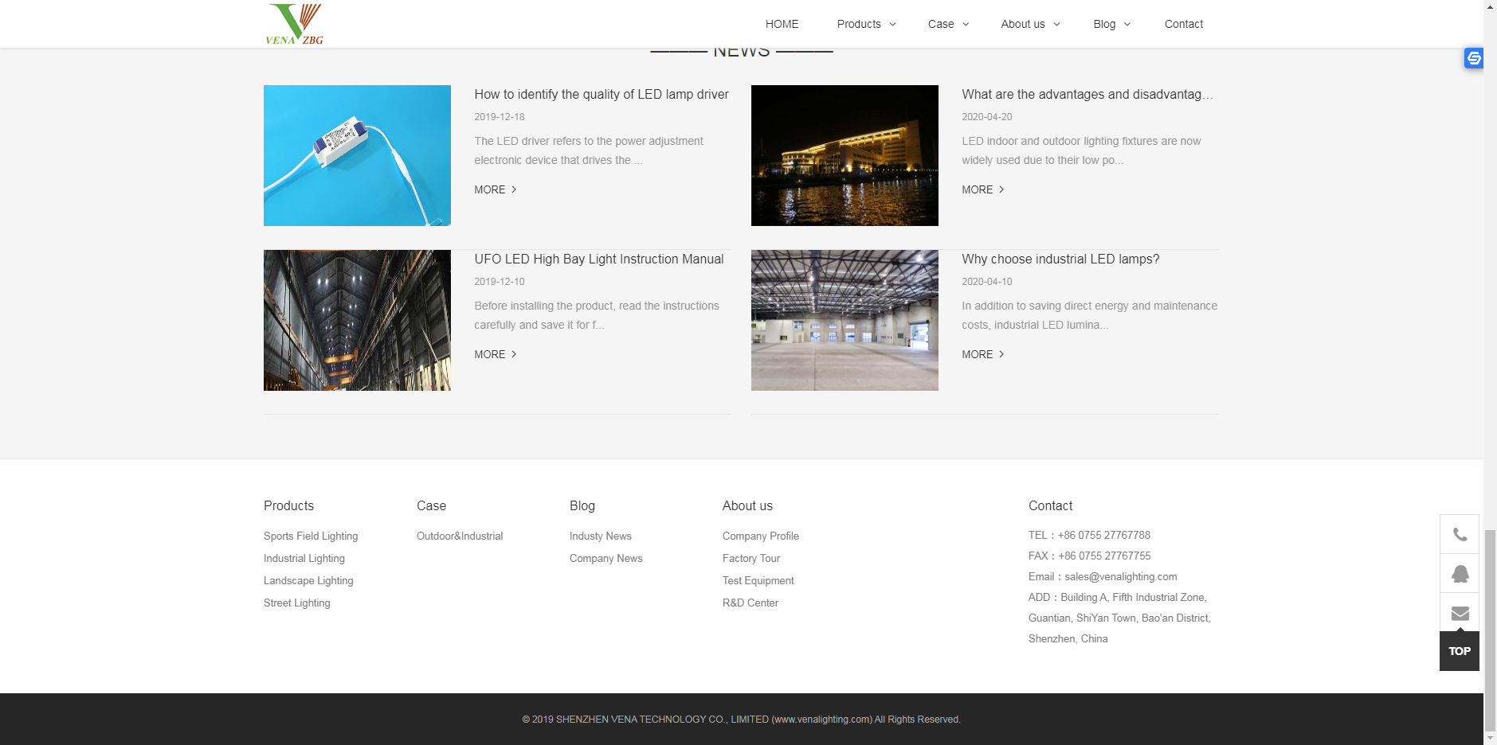Image resolution: width=1497 pixels, height=745 pixels.
Task: Open the Contact menu item
Action: 1183,24
